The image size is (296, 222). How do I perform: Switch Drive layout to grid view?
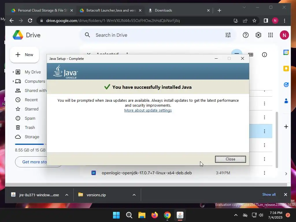pos(251,55)
